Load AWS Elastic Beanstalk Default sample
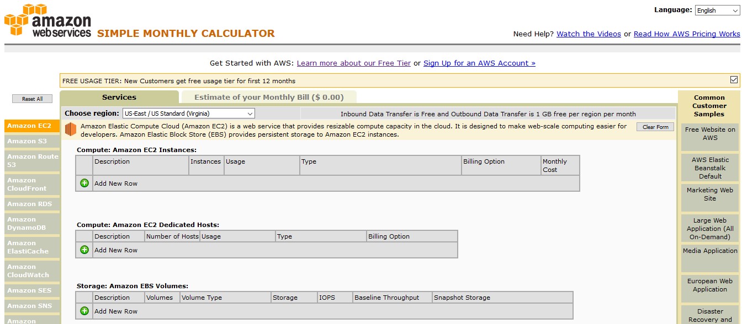This screenshot has width=742, height=324. click(x=710, y=168)
